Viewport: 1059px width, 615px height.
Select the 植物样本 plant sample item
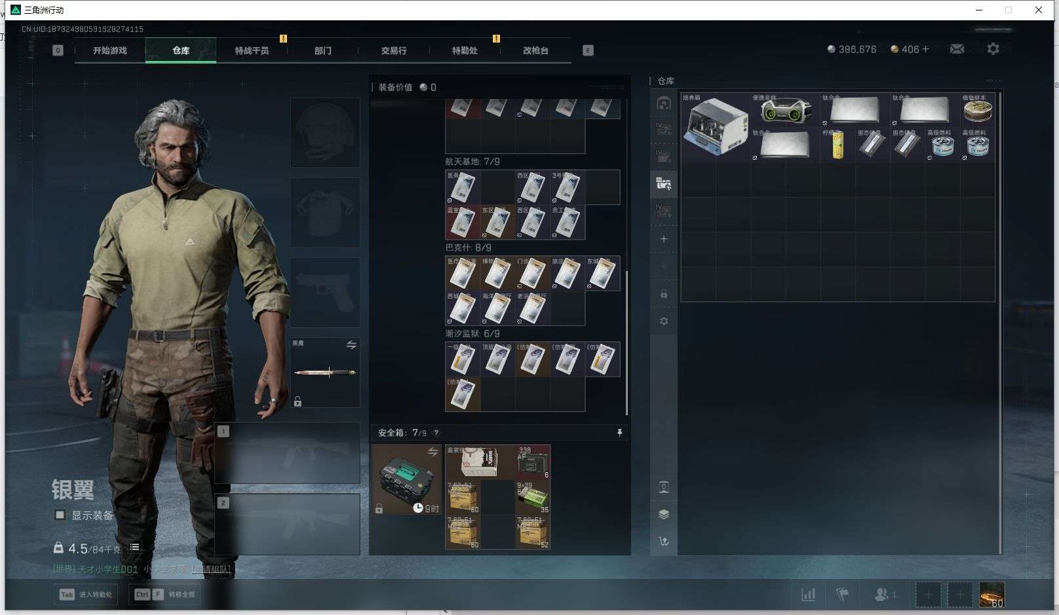click(x=978, y=109)
